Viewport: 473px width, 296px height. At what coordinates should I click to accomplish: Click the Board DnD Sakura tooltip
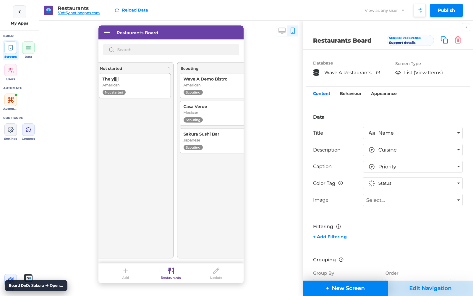[36, 286]
